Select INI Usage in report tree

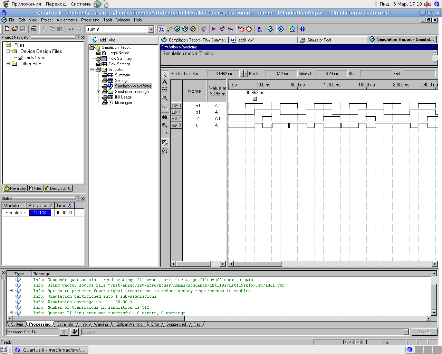tap(123, 97)
